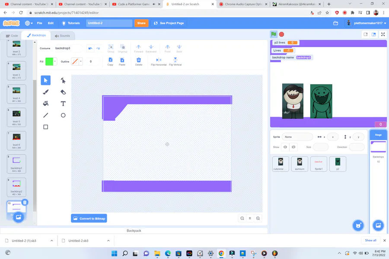Select the level 5 backdrop thumbnail
389x259 pixels.
click(16, 117)
